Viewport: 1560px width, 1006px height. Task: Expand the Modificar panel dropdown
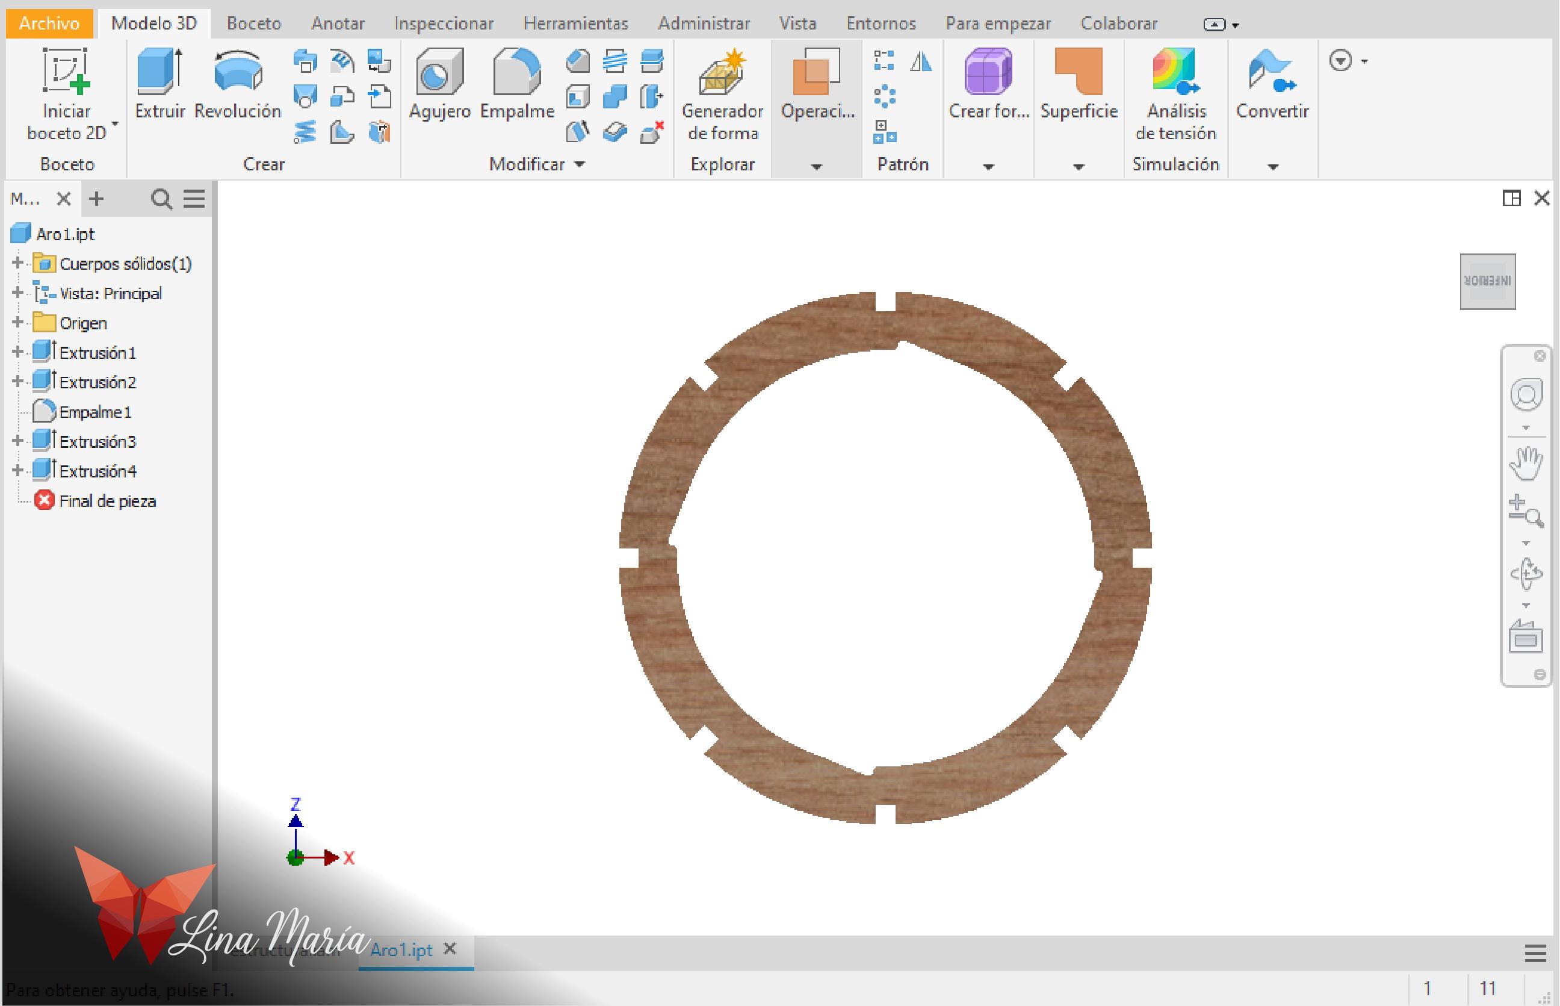[579, 164]
